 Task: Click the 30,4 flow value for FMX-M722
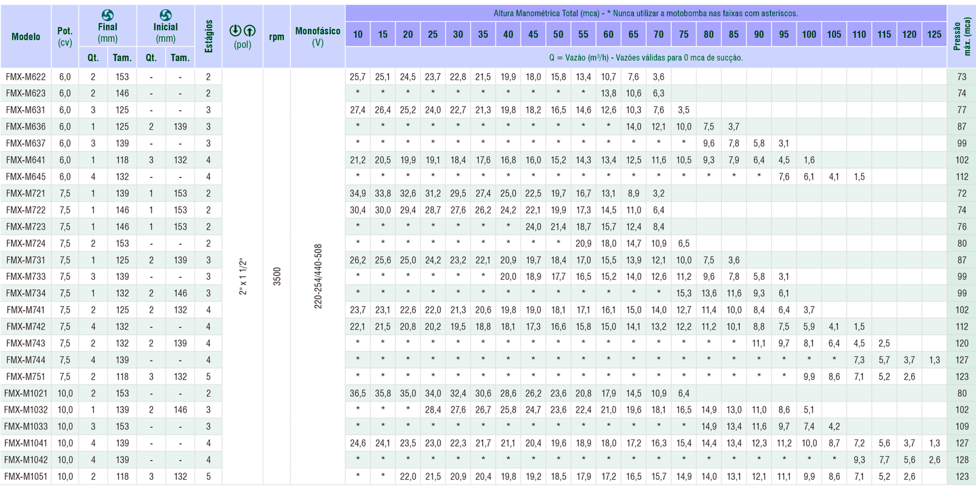(x=357, y=210)
